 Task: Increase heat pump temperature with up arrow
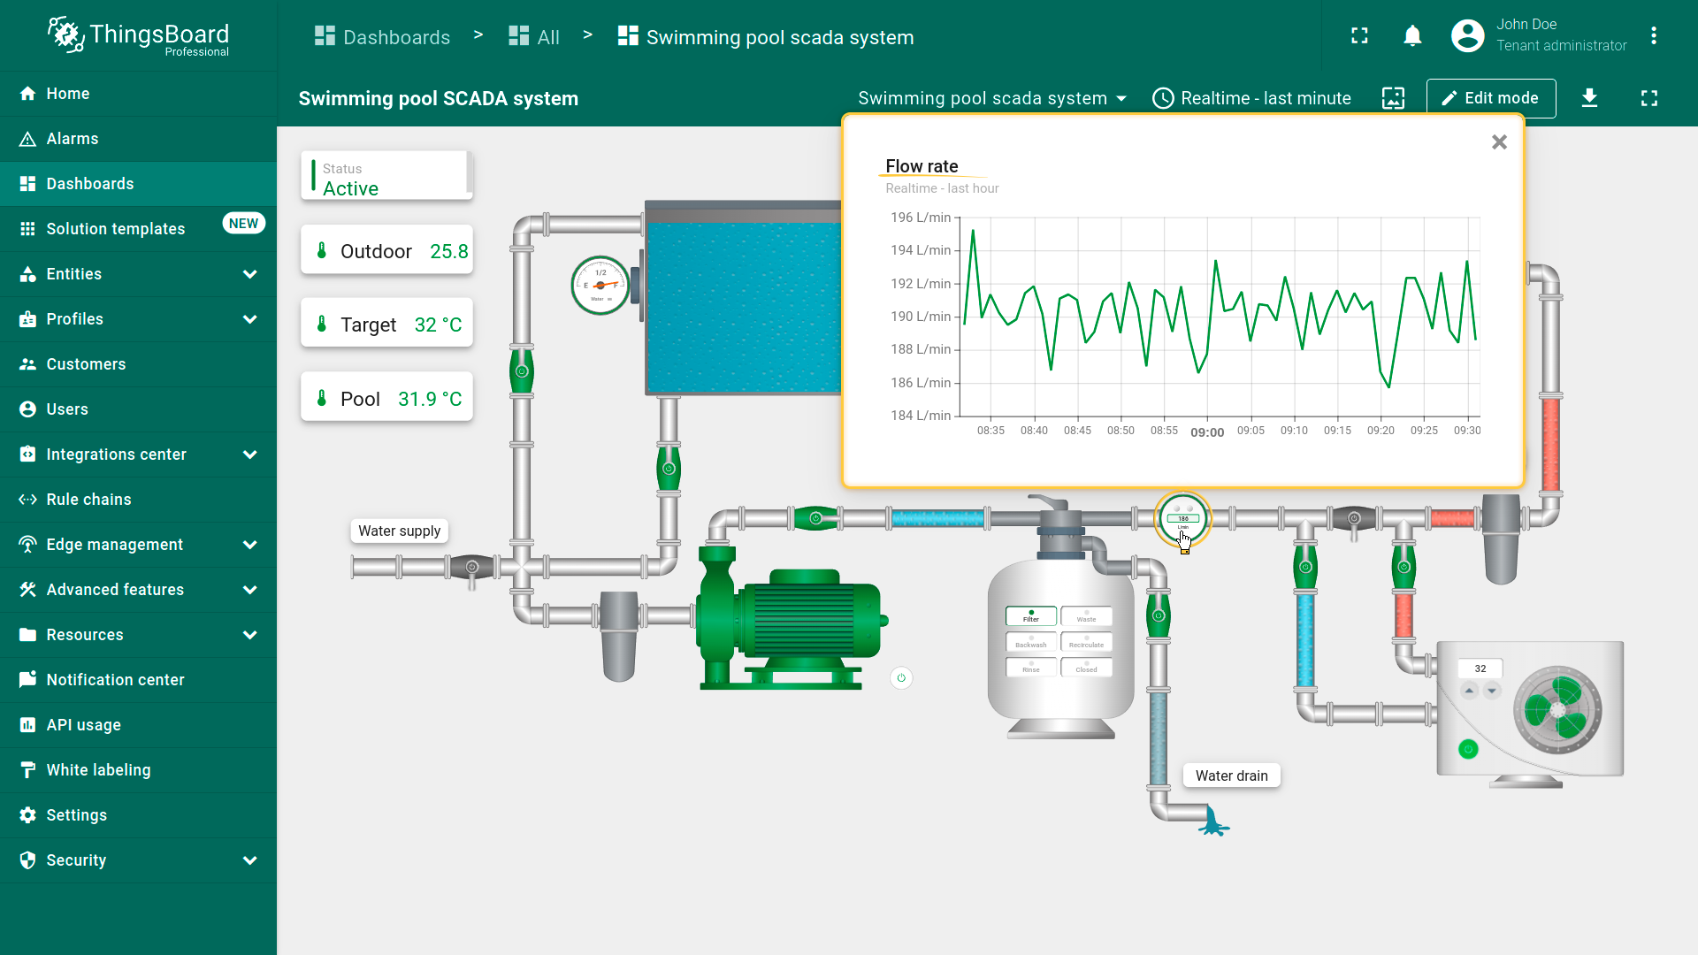pyautogui.click(x=1469, y=691)
